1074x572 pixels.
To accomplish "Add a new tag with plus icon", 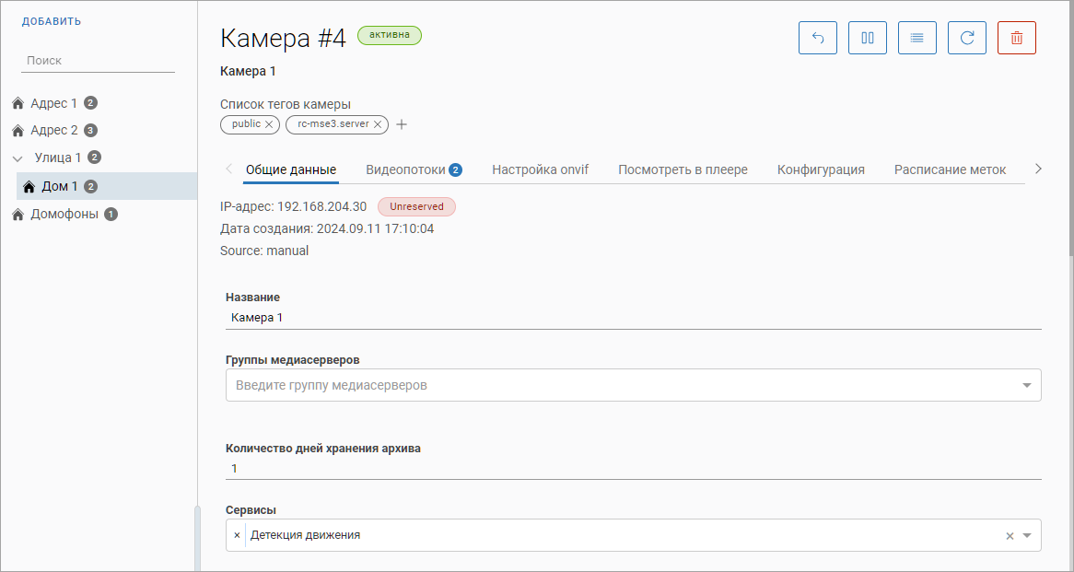I will 402,125.
